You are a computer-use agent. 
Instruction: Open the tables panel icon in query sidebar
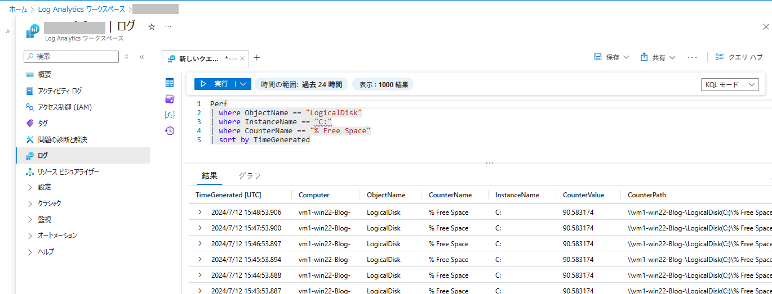tap(170, 83)
